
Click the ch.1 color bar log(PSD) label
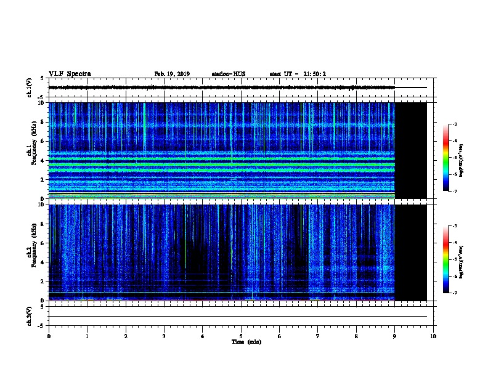(462, 160)
